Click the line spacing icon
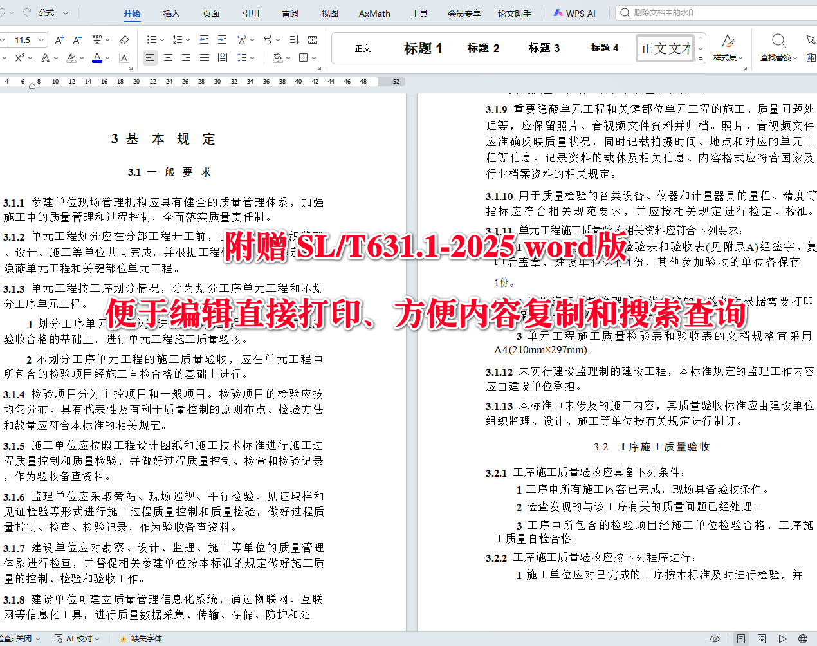Viewport: 817px width, 646px height. tap(241, 58)
